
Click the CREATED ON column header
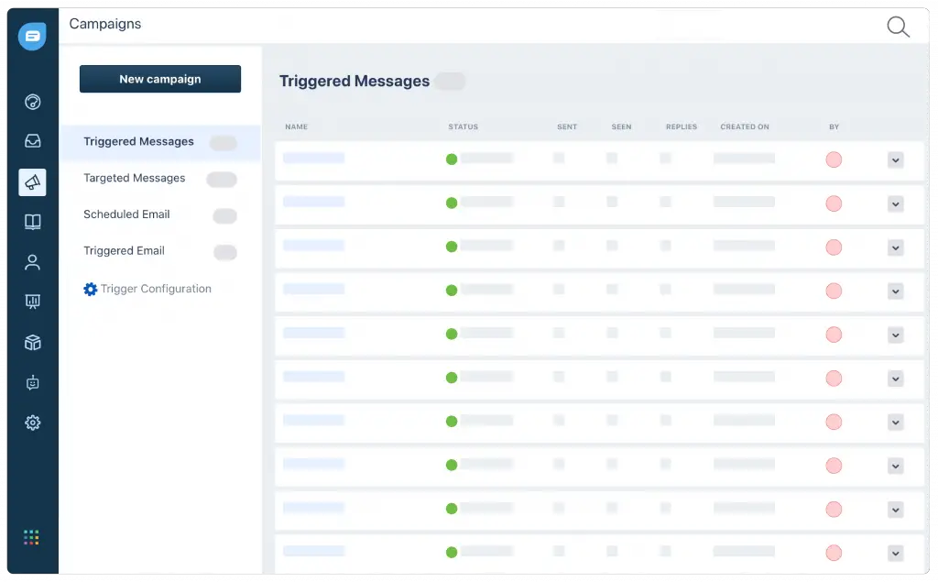745,126
